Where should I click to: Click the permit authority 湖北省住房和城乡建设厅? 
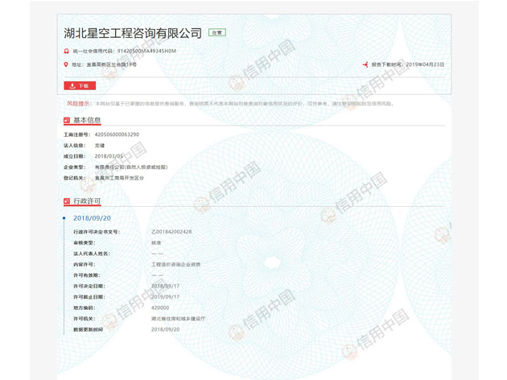pos(178,319)
